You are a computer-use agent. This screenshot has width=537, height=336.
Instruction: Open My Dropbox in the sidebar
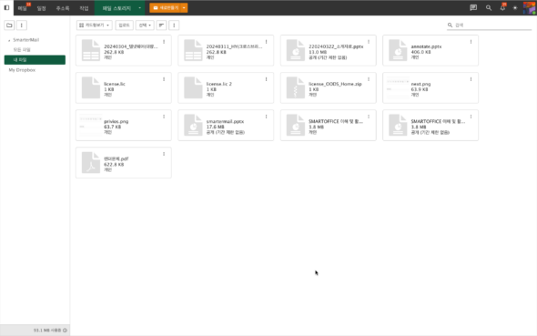point(22,70)
